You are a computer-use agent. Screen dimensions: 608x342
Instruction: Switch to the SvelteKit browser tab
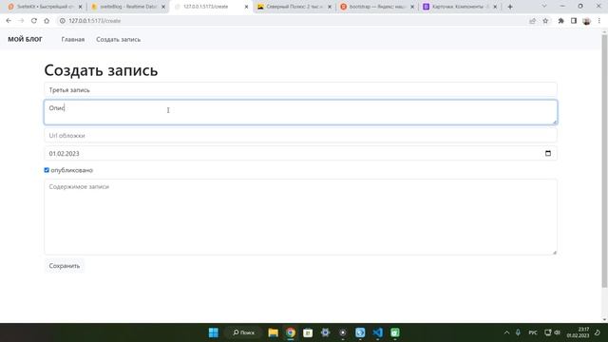(x=45, y=7)
